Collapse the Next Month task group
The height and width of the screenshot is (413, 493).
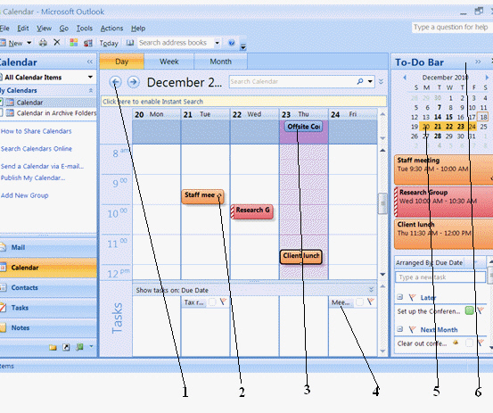click(399, 329)
